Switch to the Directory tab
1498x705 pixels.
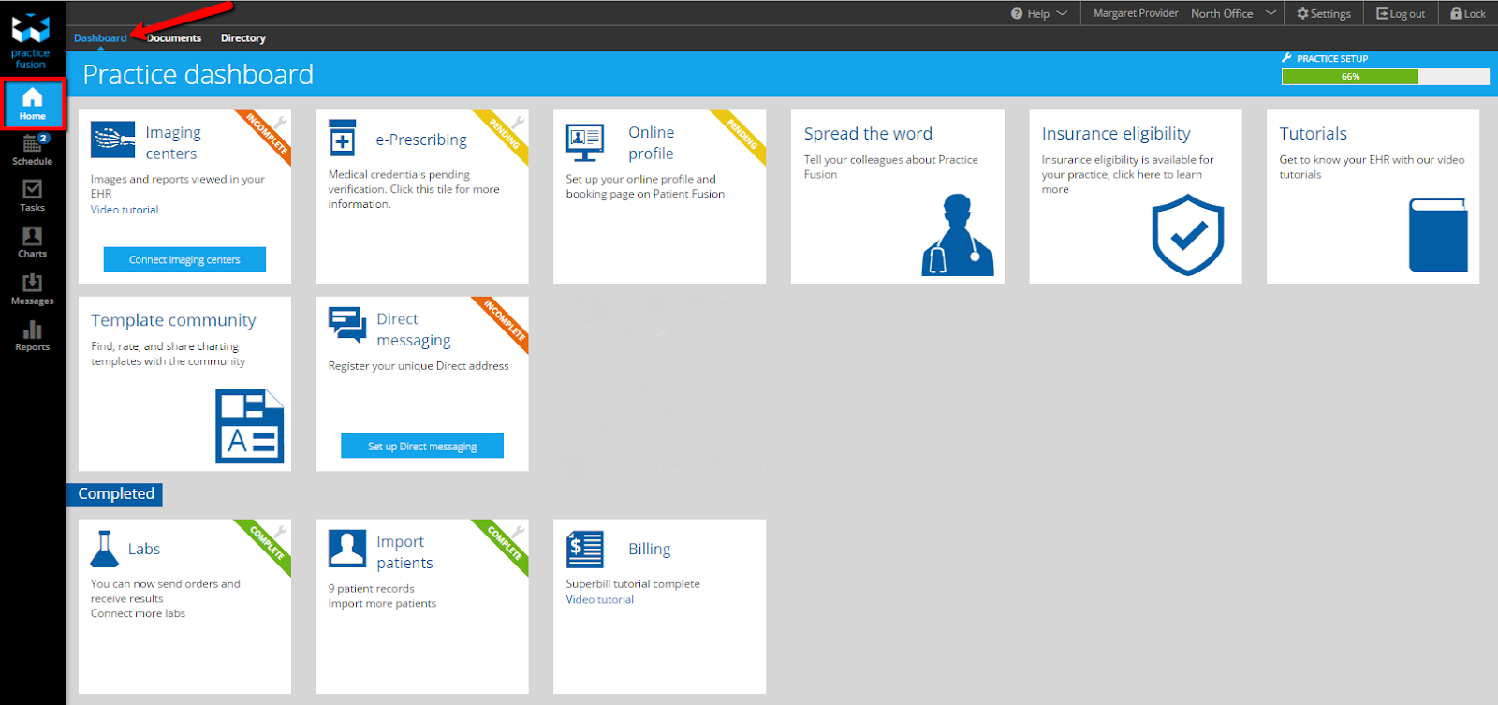click(243, 38)
